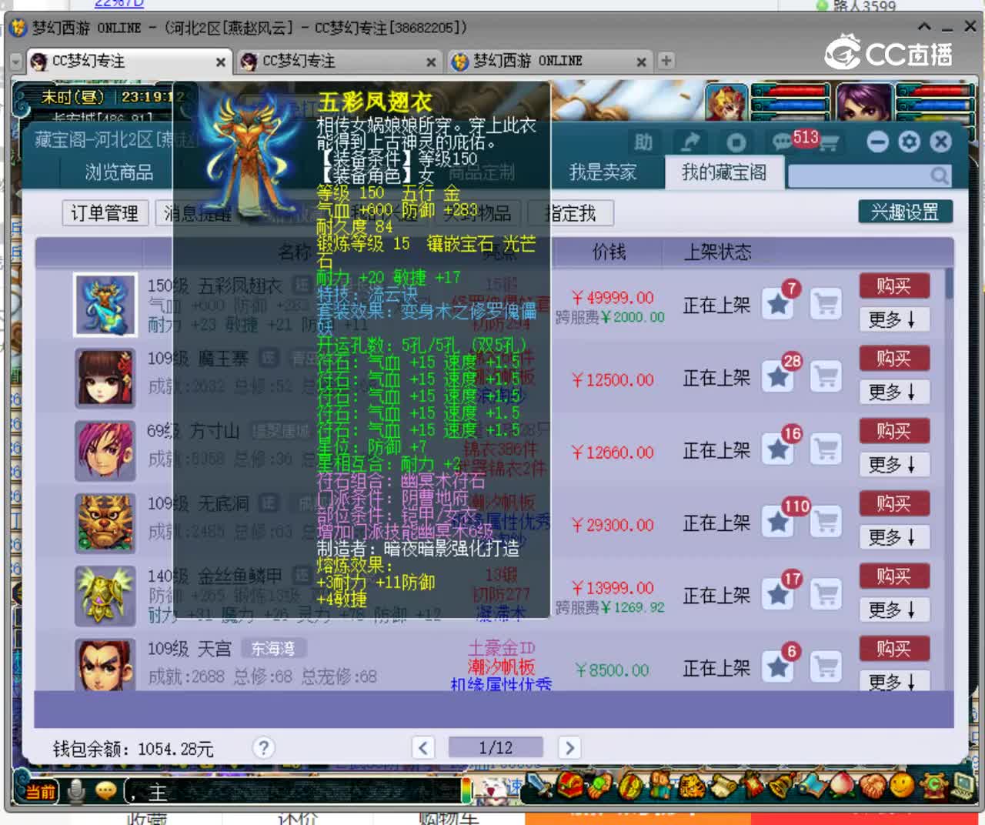Click the stop-square circle icon

click(x=736, y=142)
